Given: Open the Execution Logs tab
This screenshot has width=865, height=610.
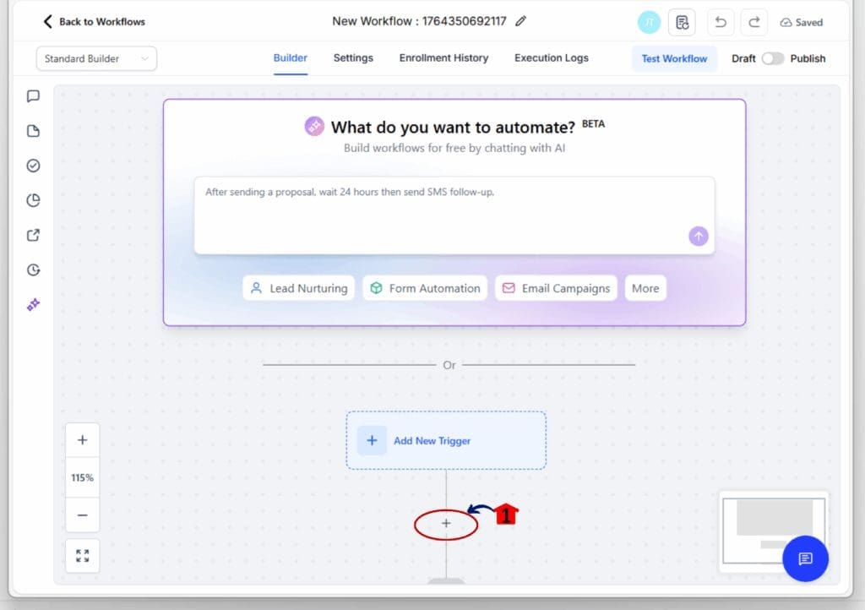Looking at the screenshot, I should [x=551, y=58].
